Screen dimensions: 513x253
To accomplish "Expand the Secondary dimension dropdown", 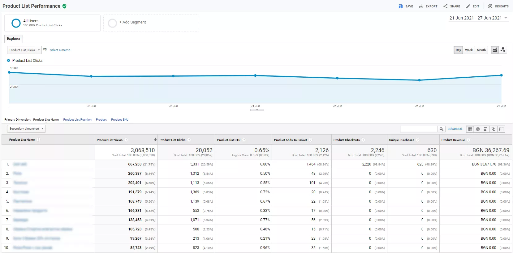I will pos(26,129).
